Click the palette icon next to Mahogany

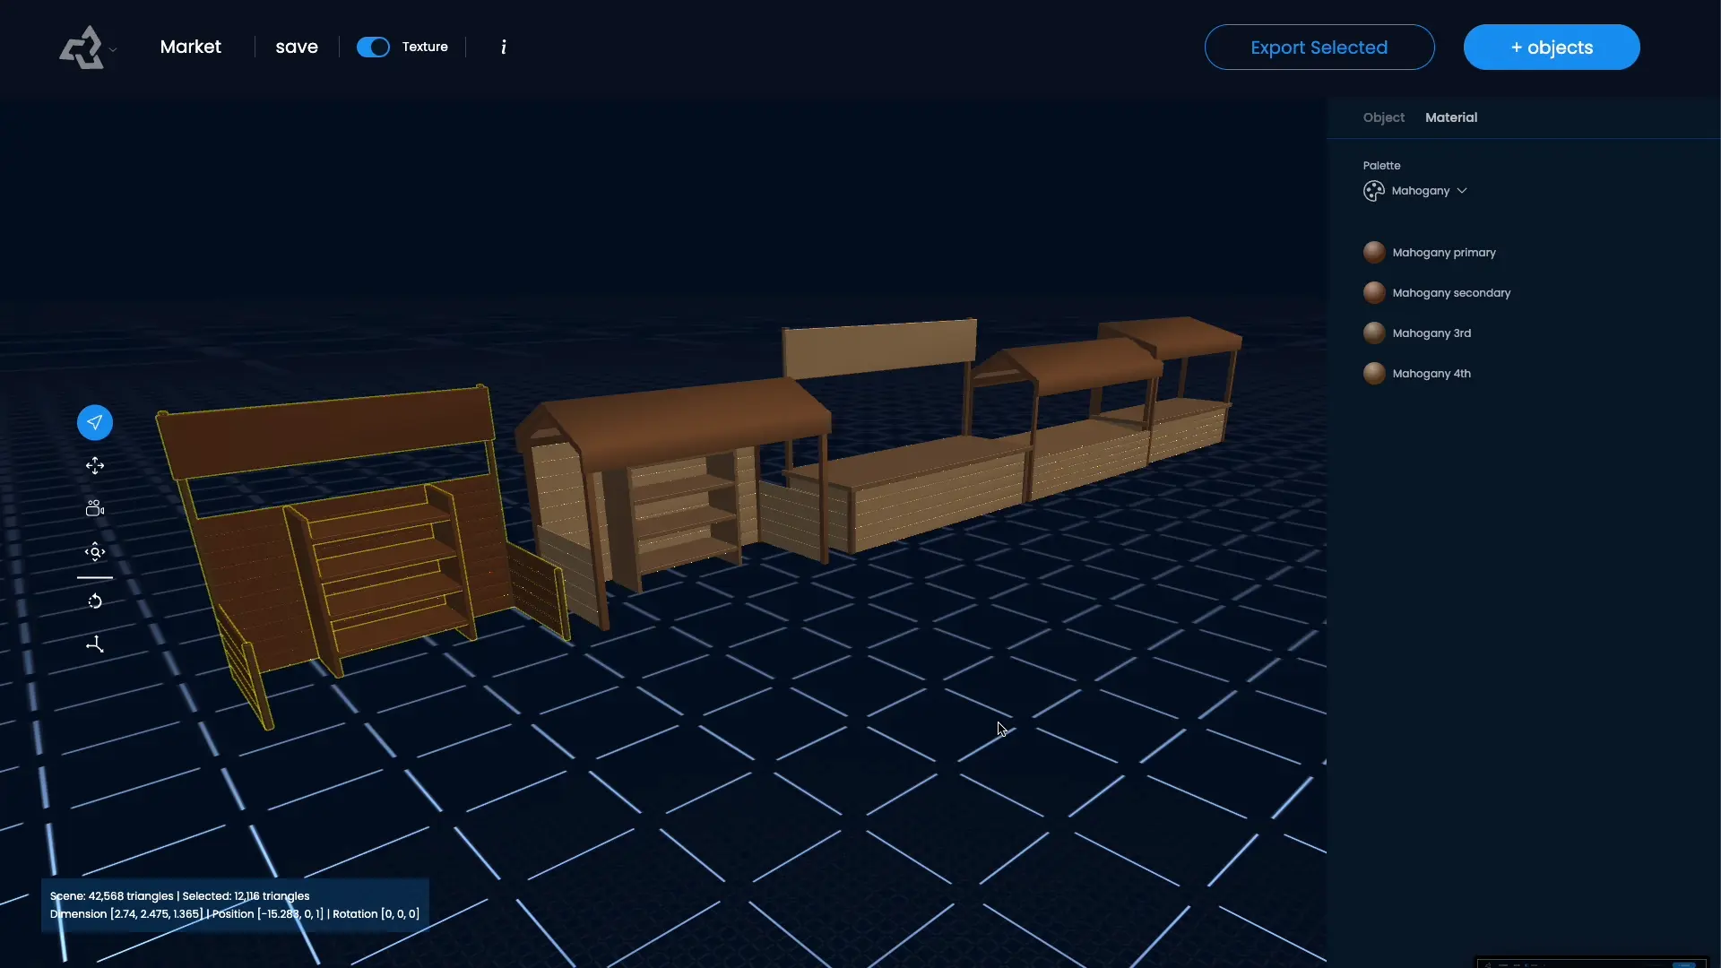(x=1373, y=191)
